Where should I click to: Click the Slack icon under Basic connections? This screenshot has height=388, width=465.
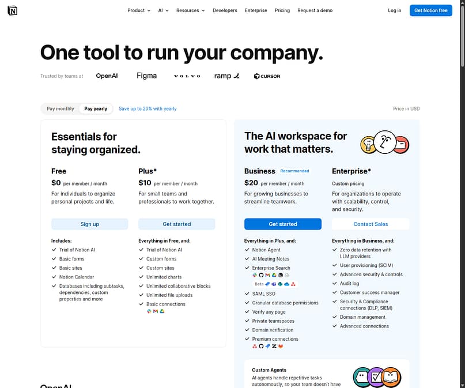coord(149,311)
